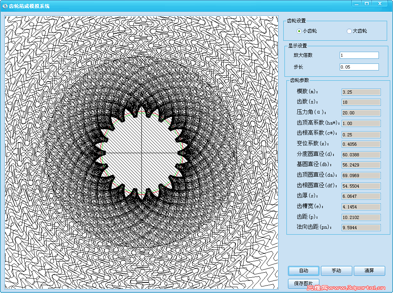Maximize the 齿轮范成模拟系统 window
Viewport: 393px width, 293px height.
pos(366,4)
